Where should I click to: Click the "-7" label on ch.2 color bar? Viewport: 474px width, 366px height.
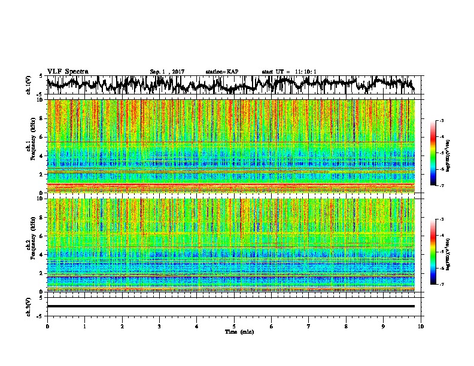442,284
